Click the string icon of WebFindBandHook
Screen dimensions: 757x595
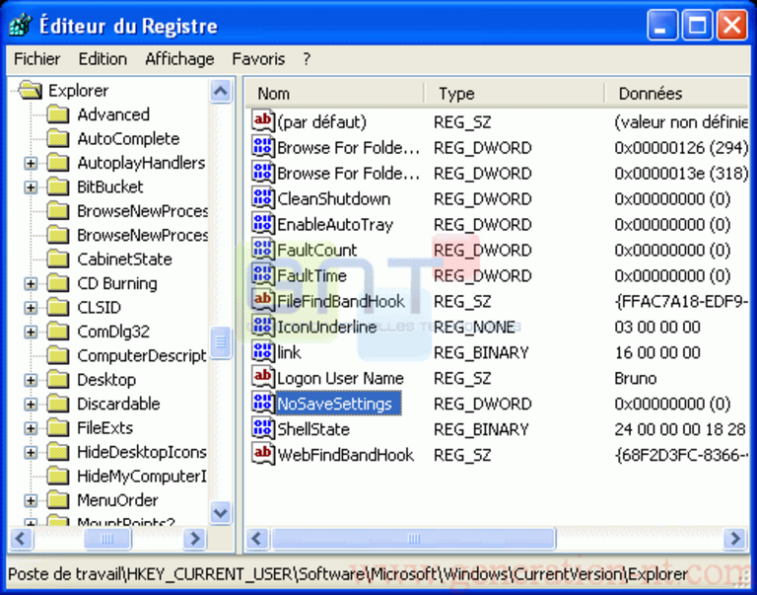pos(263,454)
